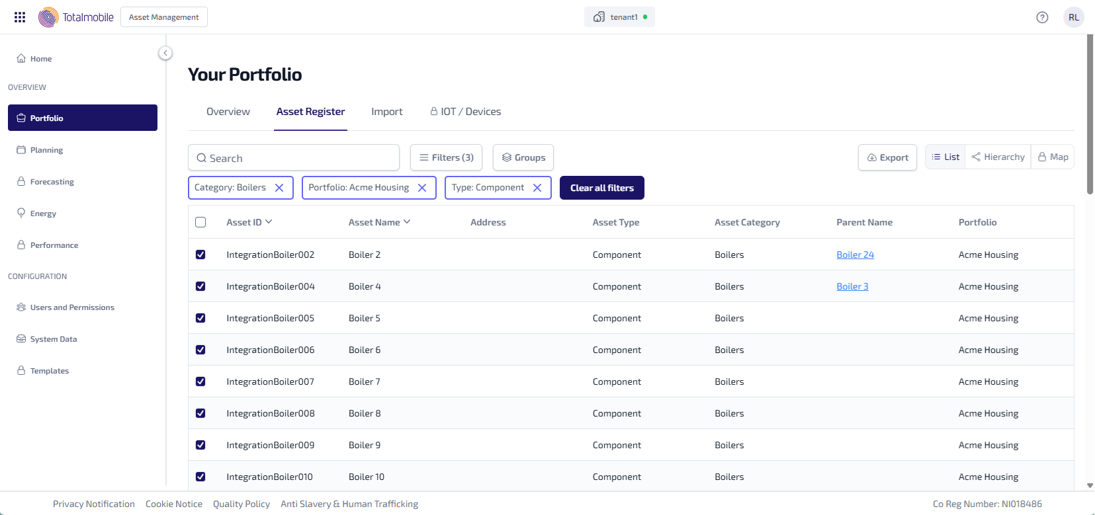Go to Home in the sidebar
Screen dimensions: 1095x515
pos(40,59)
